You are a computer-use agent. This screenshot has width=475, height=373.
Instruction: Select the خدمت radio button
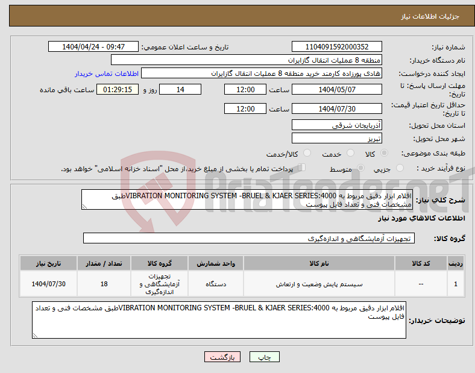click(350, 153)
